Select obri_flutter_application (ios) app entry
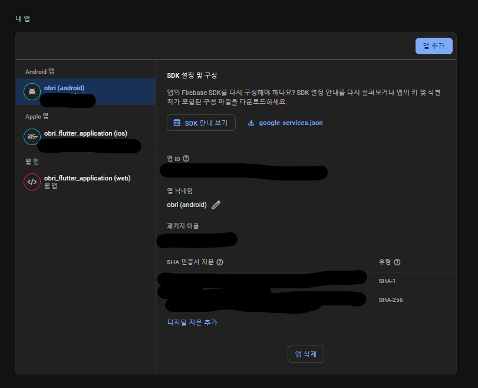The height and width of the screenshot is (388, 478). click(x=85, y=137)
